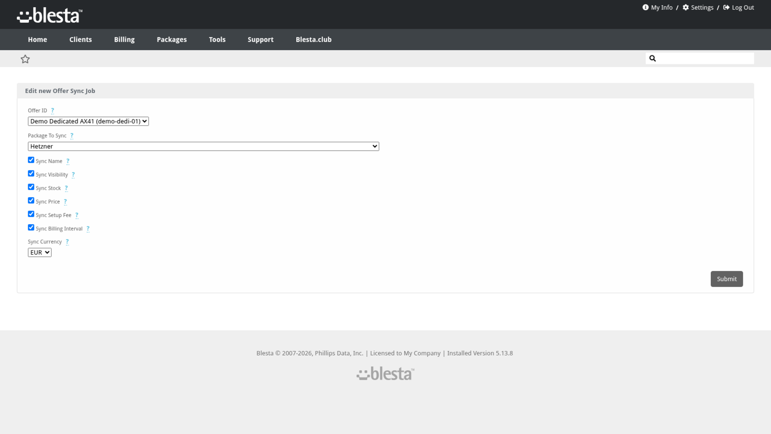The width and height of the screenshot is (771, 434).
Task: Go to the Home menu
Action: (x=37, y=39)
